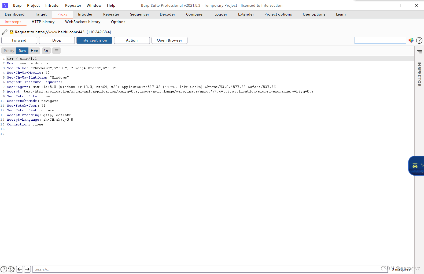The width and height of the screenshot is (424, 274).
Task: Switch to the Intruder tool tab
Action: tap(85, 14)
